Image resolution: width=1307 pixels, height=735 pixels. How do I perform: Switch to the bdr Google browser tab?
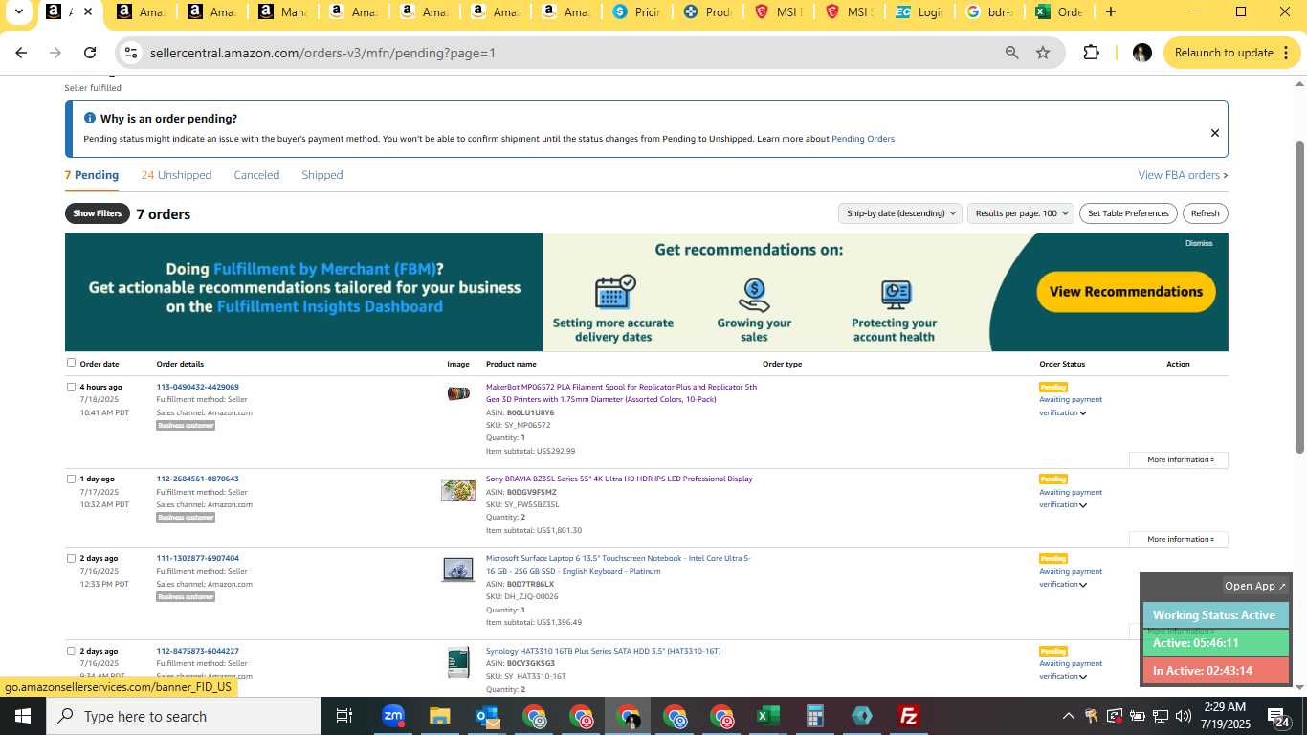[x=989, y=12]
